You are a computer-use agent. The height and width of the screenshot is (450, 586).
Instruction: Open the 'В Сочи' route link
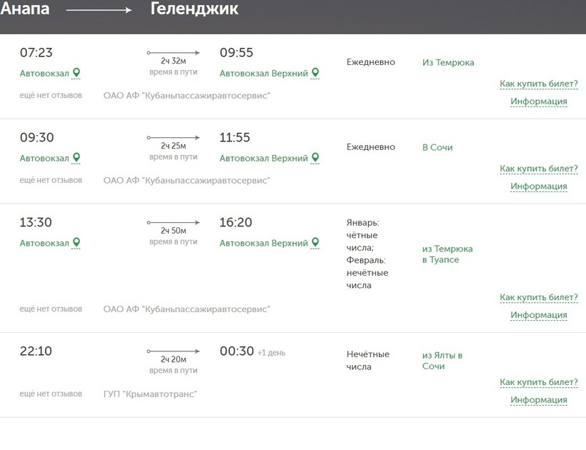coord(437,148)
